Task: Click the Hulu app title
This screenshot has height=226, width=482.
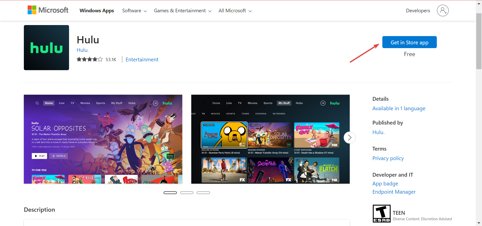Action: point(88,40)
